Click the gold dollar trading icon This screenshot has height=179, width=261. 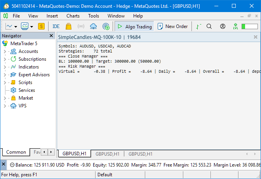pos(41,26)
